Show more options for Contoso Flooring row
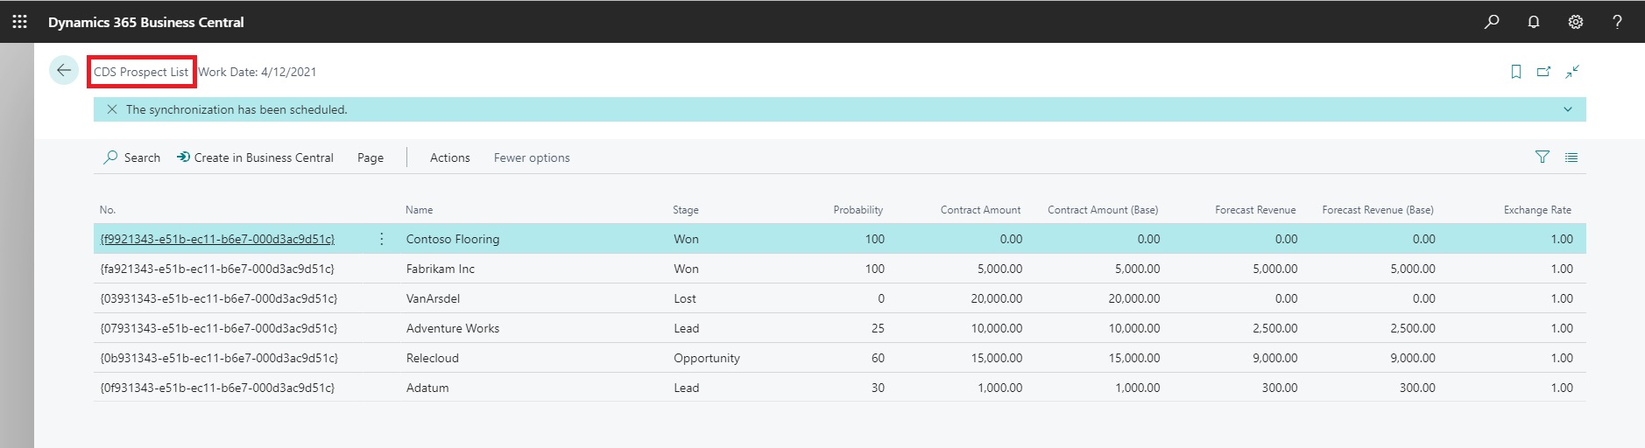Screen dimensions: 1645x448 click(x=382, y=239)
